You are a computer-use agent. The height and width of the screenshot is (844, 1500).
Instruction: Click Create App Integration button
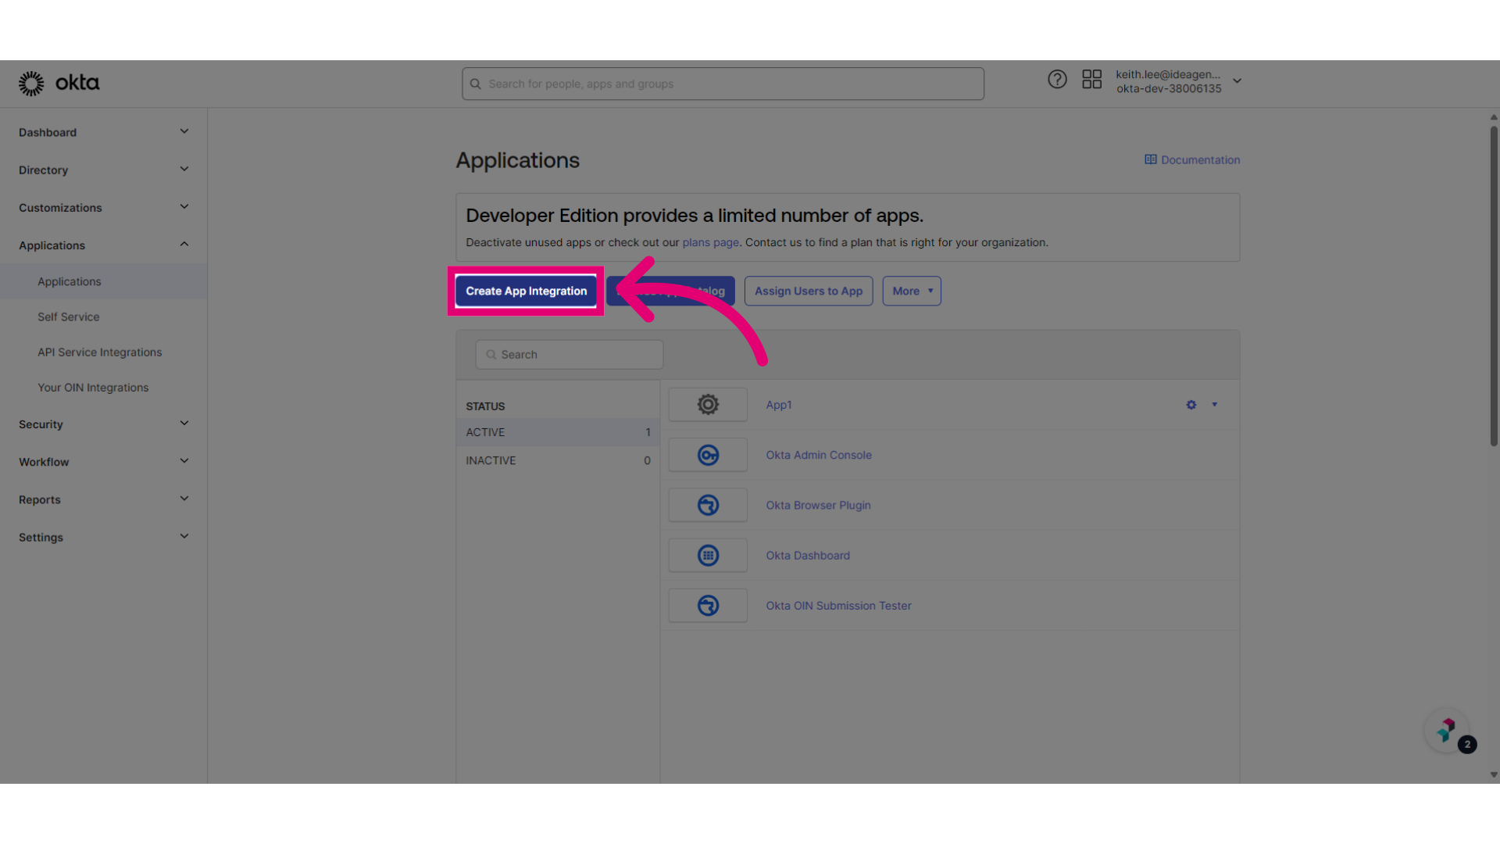(x=526, y=291)
